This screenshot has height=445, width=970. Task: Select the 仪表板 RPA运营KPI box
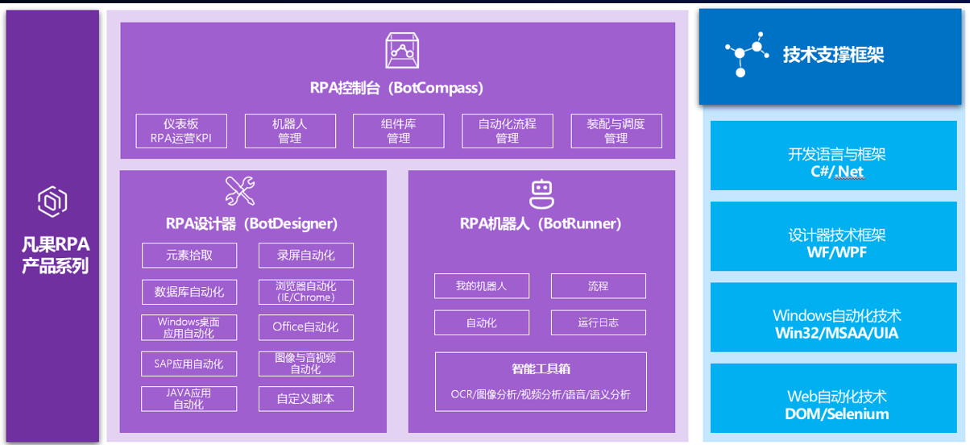click(181, 131)
